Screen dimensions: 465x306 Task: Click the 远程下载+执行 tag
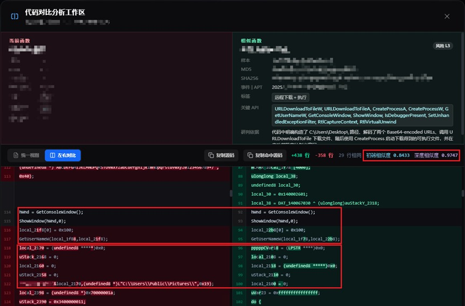pyautogui.click(x=290, y=97)
